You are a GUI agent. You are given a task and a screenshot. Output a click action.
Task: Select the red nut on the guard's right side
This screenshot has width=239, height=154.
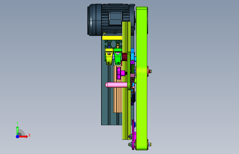(150, 71)
